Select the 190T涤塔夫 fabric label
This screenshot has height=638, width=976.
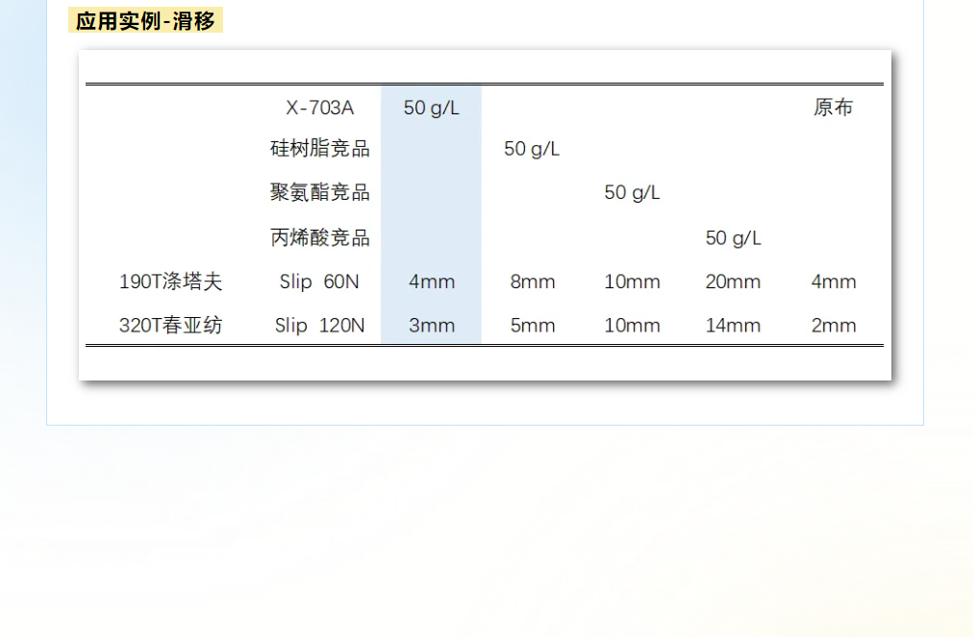tap(170, 282)
